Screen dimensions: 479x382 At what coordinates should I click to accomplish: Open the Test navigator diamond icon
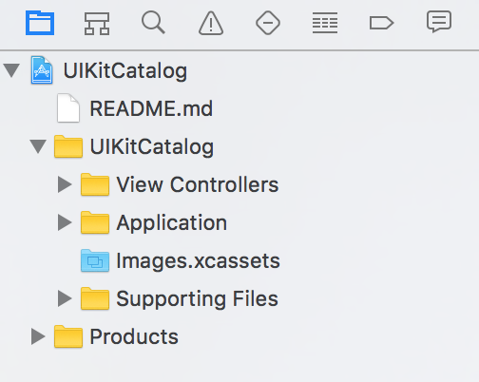pos(268,23)
